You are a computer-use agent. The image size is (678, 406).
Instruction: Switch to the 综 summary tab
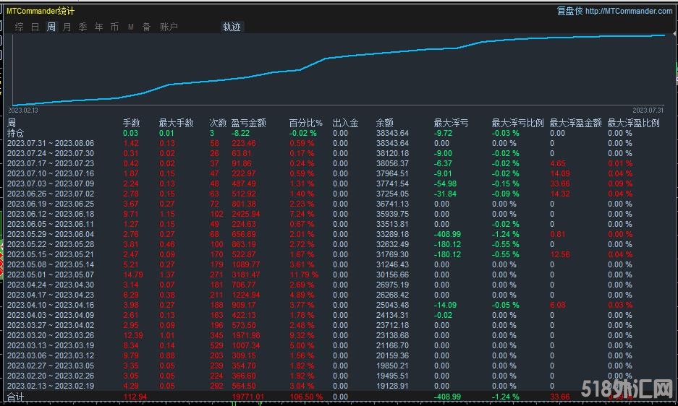(19, 27)
